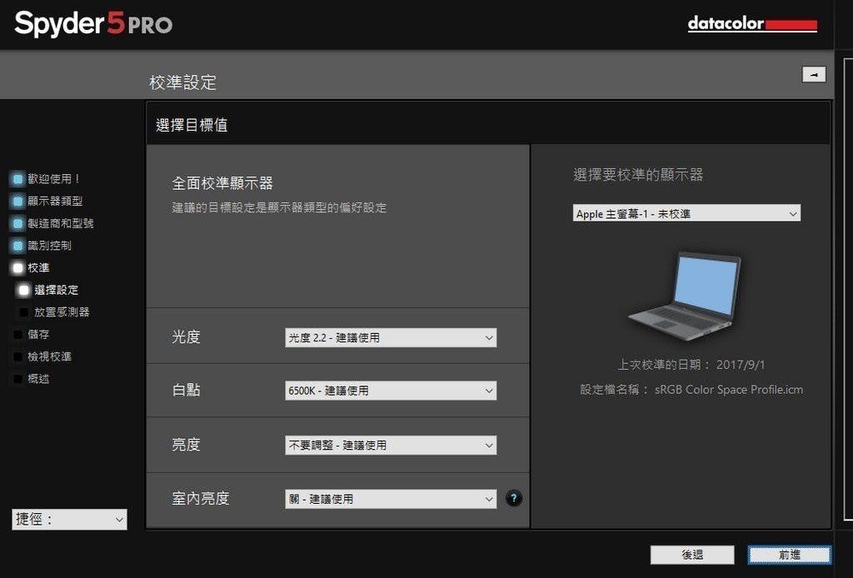853x578 pixels.
Task: Click the dark indicator beside 檢視校準
Action: [18, 356]
